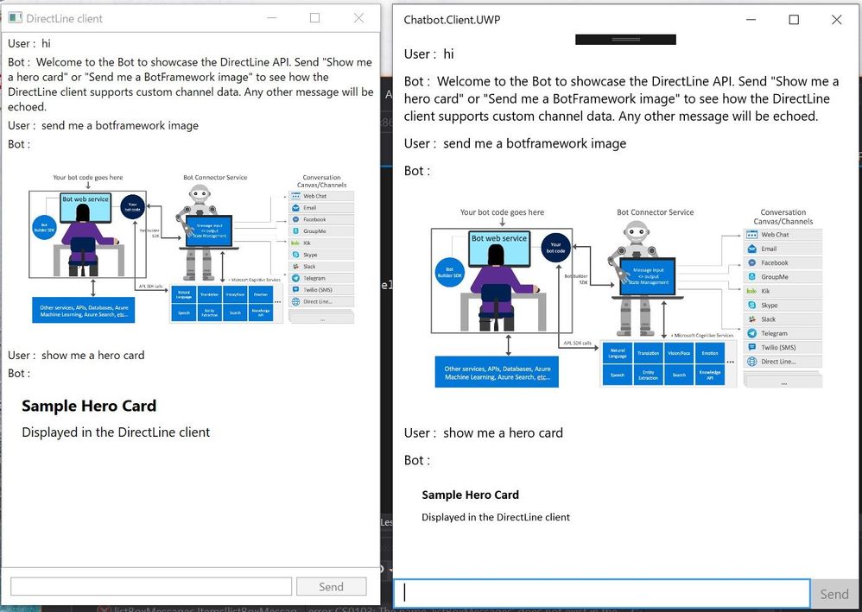Close the DirectLine client window
862x612 pixels.
358,18
